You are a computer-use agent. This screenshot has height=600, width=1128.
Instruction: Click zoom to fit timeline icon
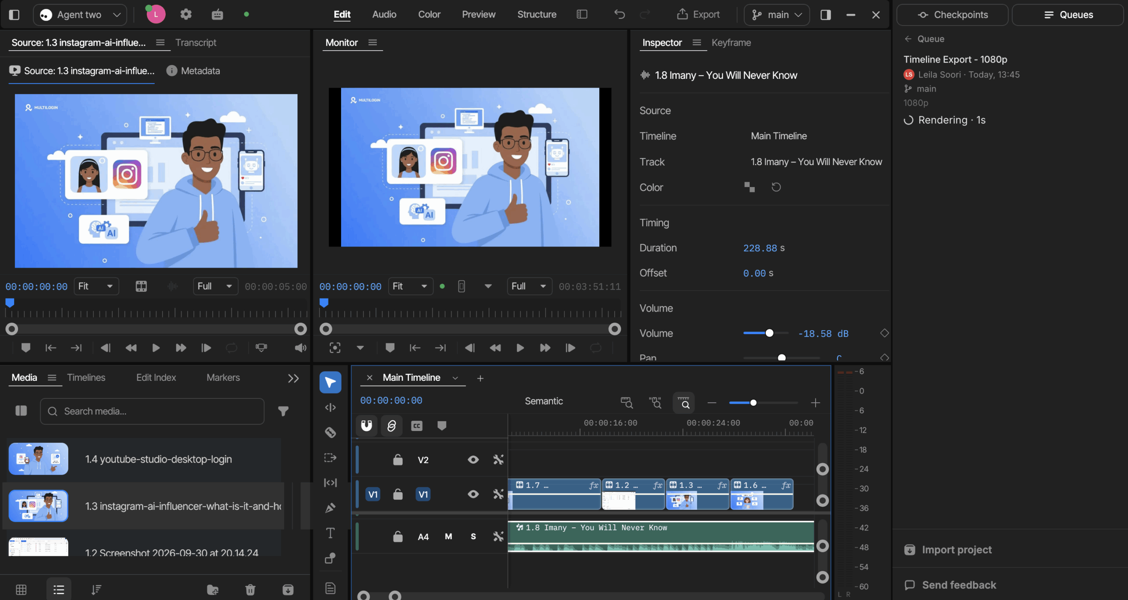click(683, 403)
